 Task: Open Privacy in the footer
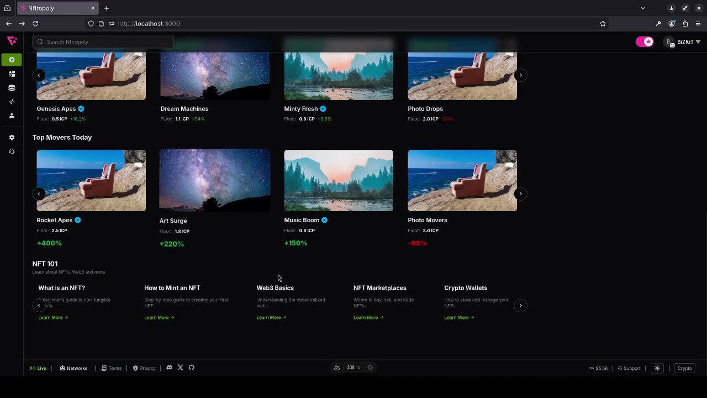coord(144,368)
